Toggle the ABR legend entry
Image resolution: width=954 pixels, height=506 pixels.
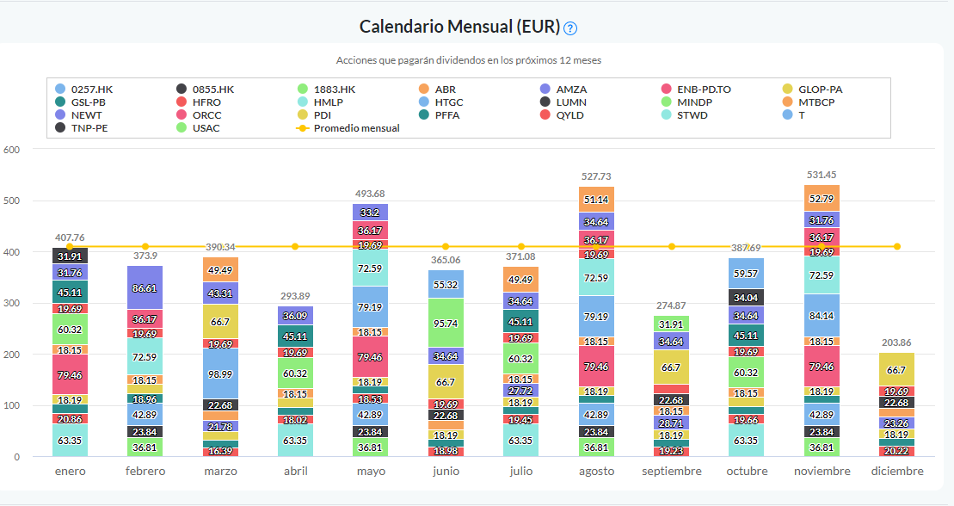click(x=445, y=89)
